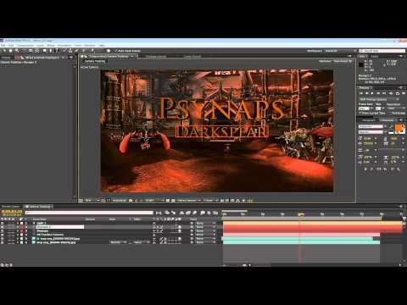The width and height of the screenshot is (407, 305).
Task: Select the Zoom tool in the toolbar
Action: pyautogui.click(x=17, y=51)
